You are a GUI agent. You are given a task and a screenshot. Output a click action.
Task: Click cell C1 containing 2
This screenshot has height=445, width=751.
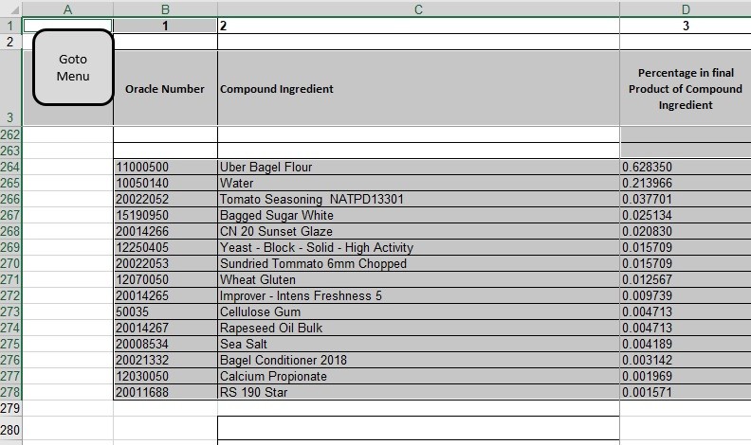tap(418, 26)
